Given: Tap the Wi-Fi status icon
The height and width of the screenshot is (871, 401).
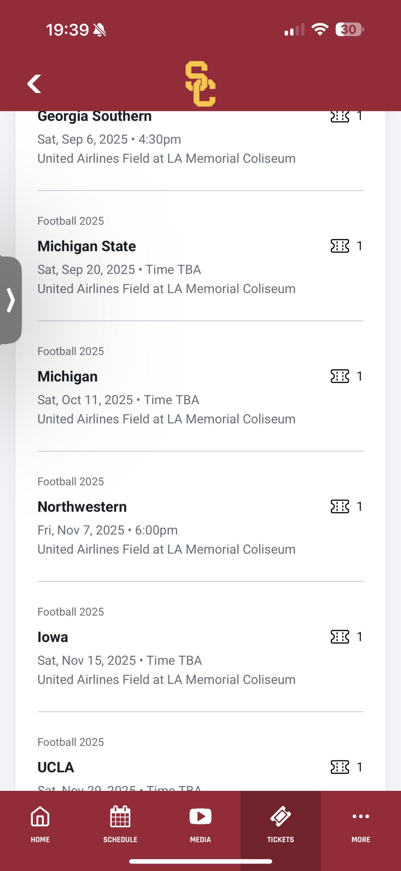Looking at the screenshot, I should (320, 29).
